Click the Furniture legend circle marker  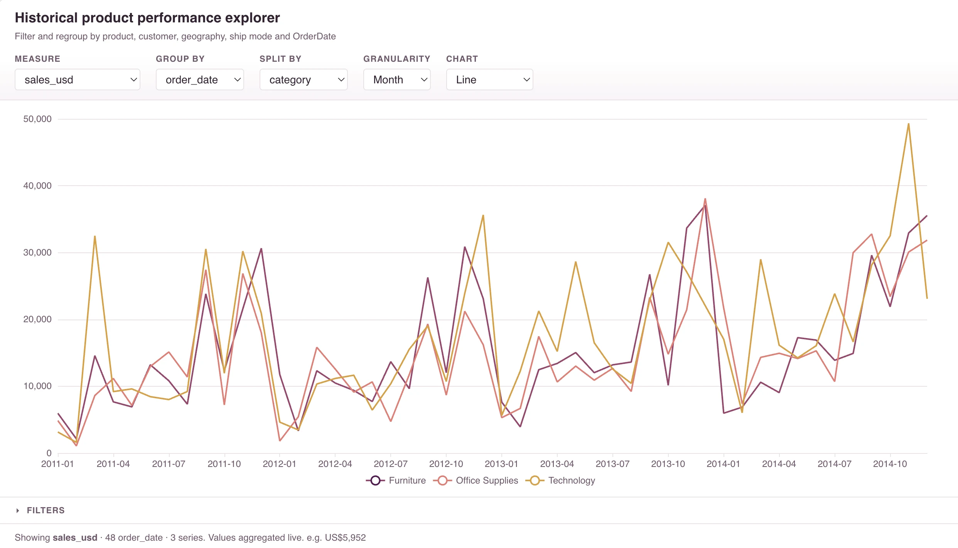click(375, 480)
